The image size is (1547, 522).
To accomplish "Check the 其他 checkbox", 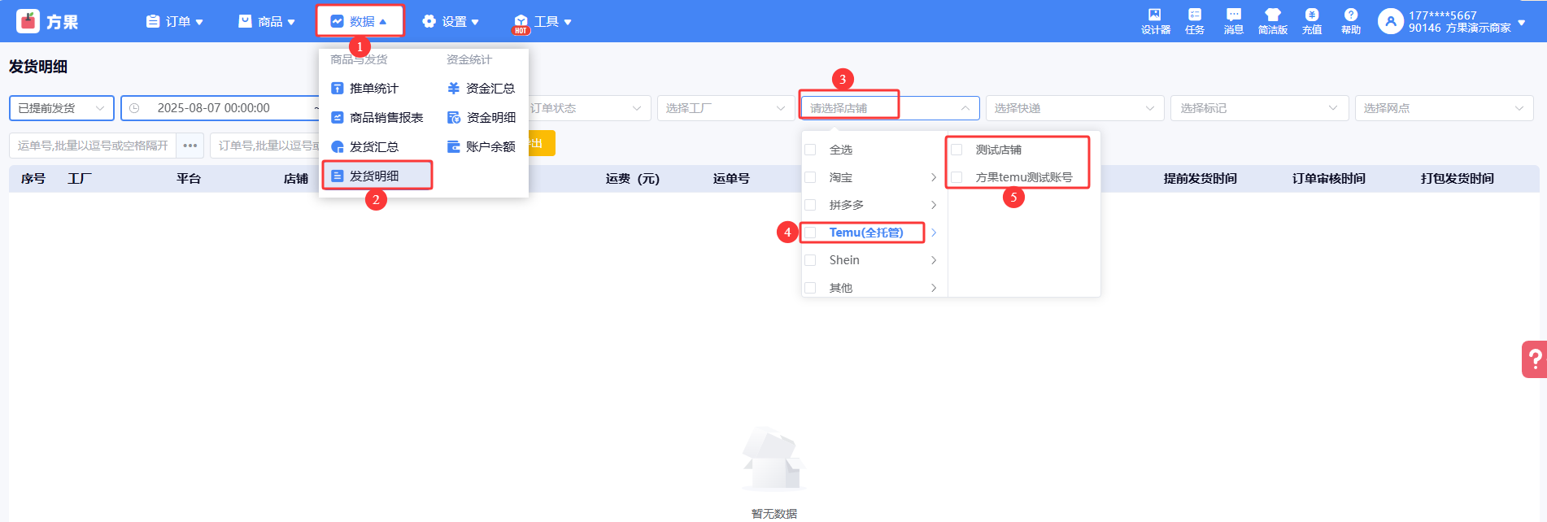I will [x=810, y=288].
